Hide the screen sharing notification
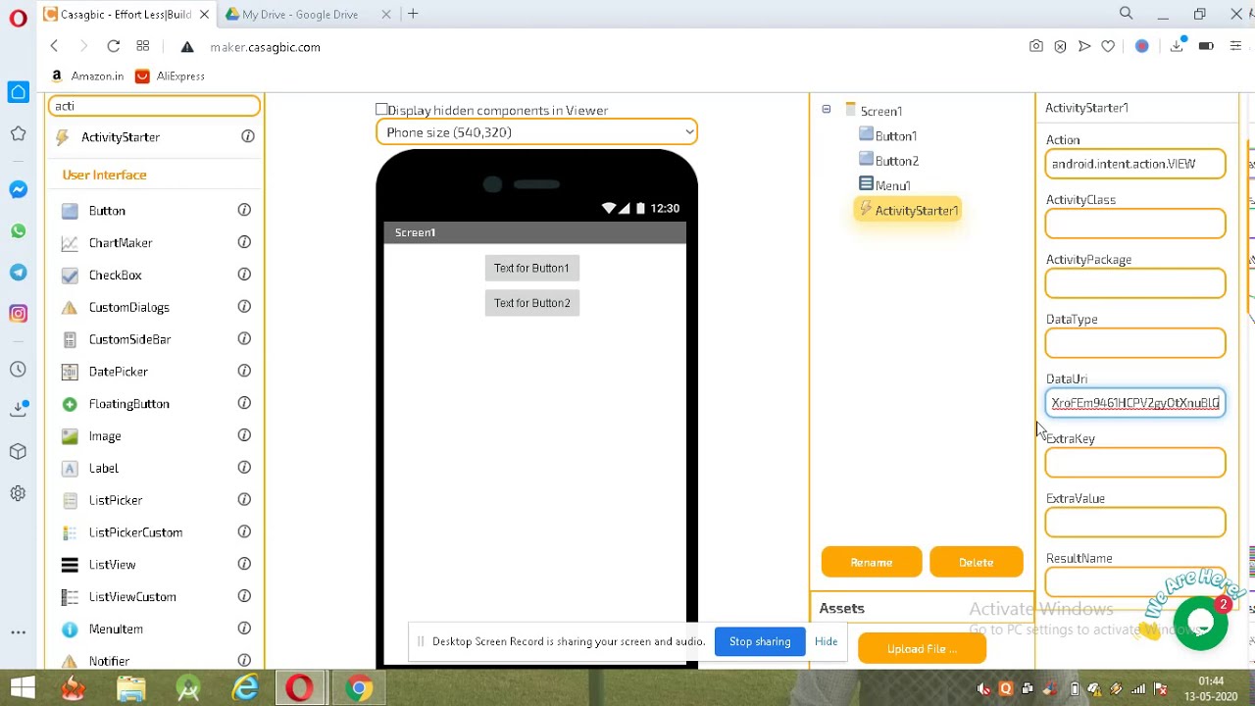This screenshot has width=1255, height=706. (826, 642)
